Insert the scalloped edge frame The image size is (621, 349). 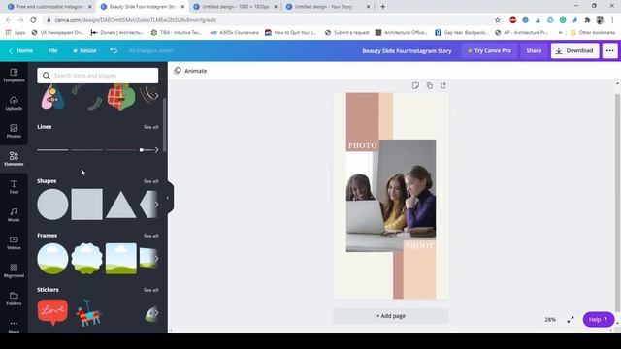86,259
